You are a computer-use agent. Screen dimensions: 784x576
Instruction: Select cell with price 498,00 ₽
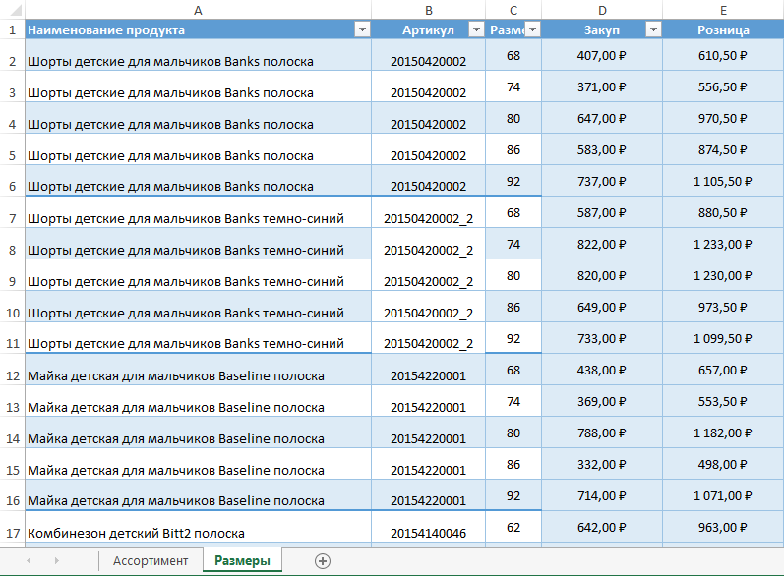pyautogui.click(x=723, y=465)
